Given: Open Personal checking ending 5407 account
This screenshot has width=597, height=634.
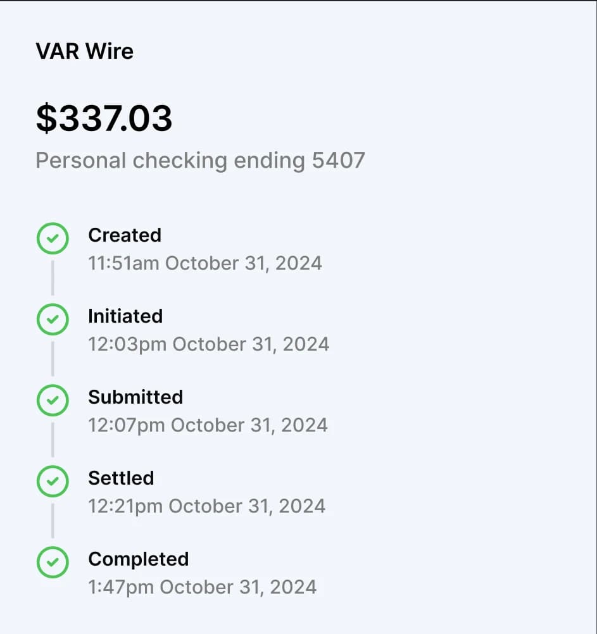Looking at the screenshot, I should point(201,160).
